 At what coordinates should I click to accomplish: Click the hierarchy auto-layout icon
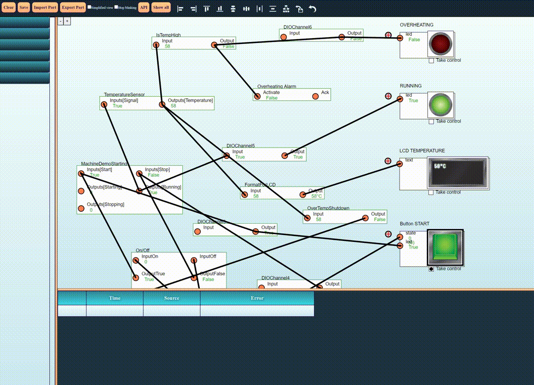(x=286, y=9)
